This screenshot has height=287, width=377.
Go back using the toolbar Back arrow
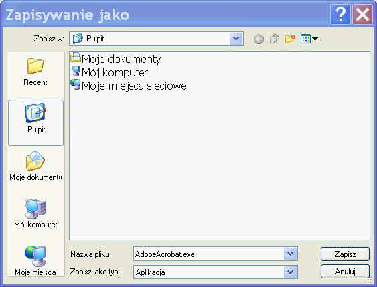pyautogui.click(x=259, y=39)
